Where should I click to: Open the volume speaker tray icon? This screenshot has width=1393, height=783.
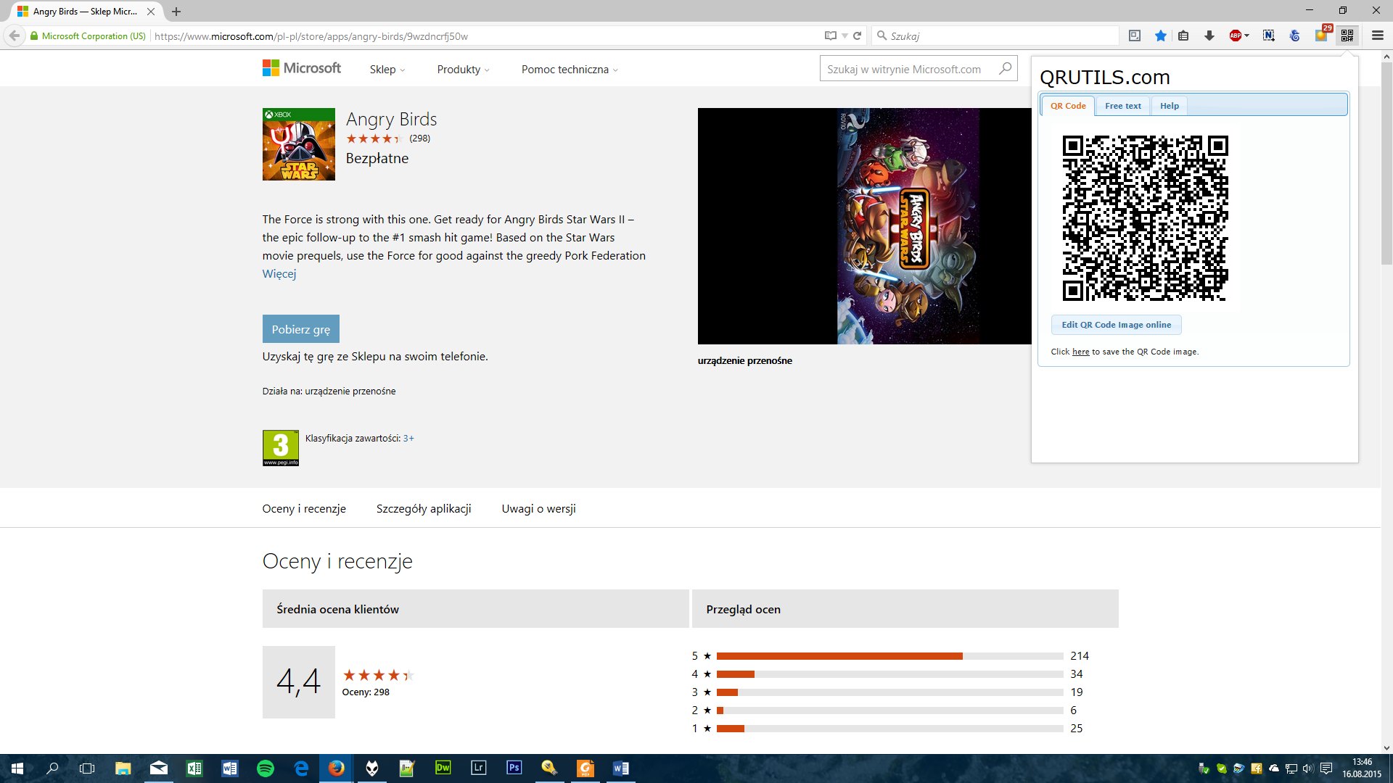[x=1308, y=768]
